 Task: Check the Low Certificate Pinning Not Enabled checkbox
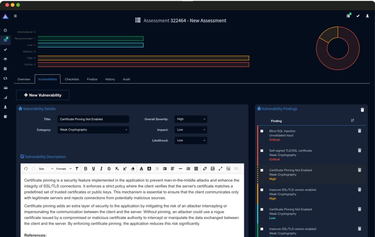point(262,210)
